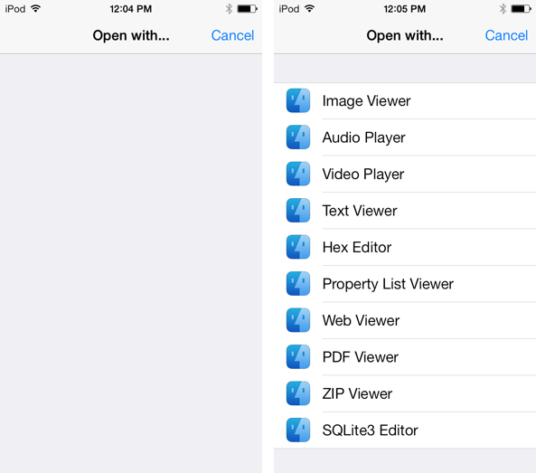
Task: Choose Audio Player to open the file
Action: click(x=405, y=137)
